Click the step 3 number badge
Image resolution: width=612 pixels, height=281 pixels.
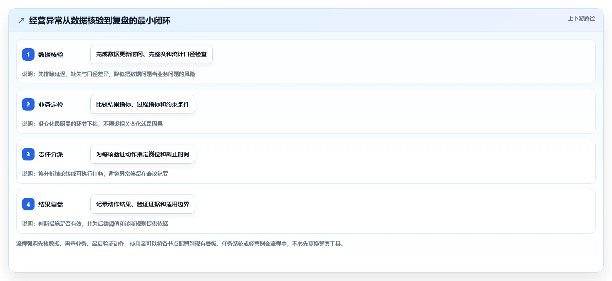28,154
